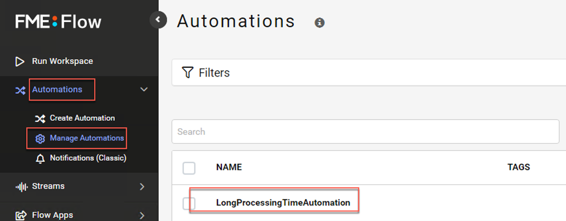Open Notifications (Classic) menu item
Image resolution: width=566 pixels, height=221 pixels.
[x=88, y=158]
